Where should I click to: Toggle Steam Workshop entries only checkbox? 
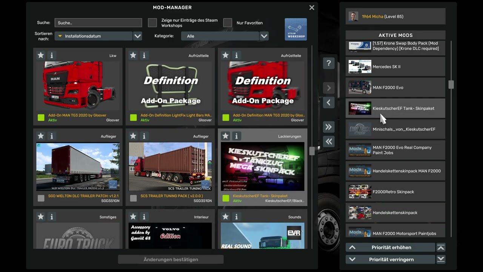coord(152,23)
